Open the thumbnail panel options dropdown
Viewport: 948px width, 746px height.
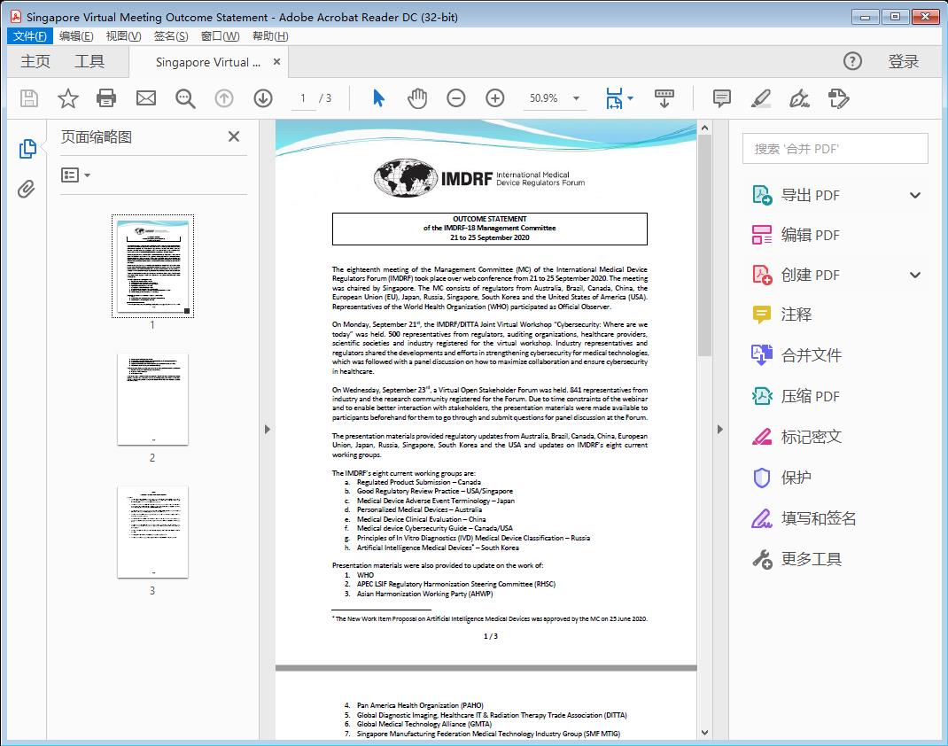coord(74,175)
